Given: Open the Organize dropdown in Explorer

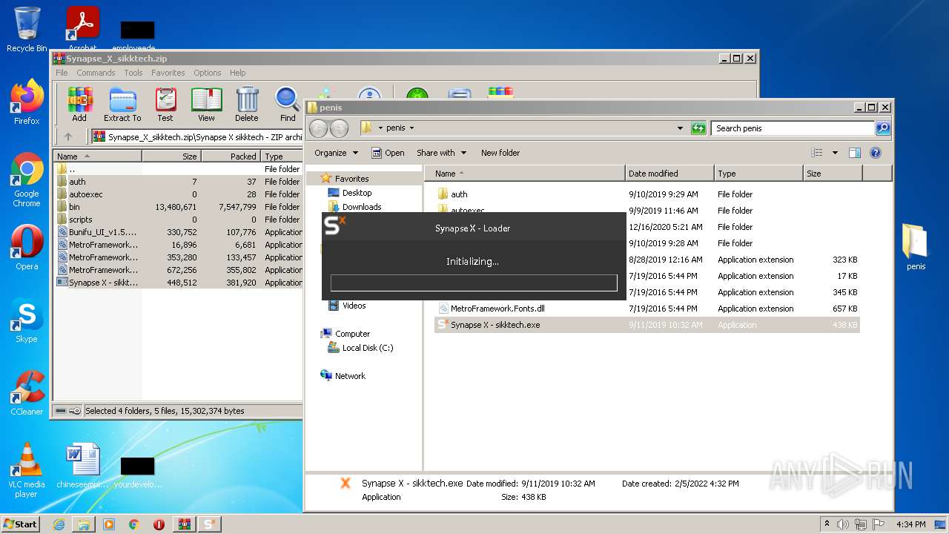Looking at the screenshot, I should coord(336,153).
